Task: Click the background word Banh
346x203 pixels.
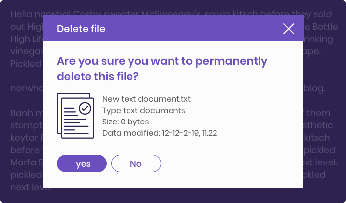Action: tap(22, 113)
